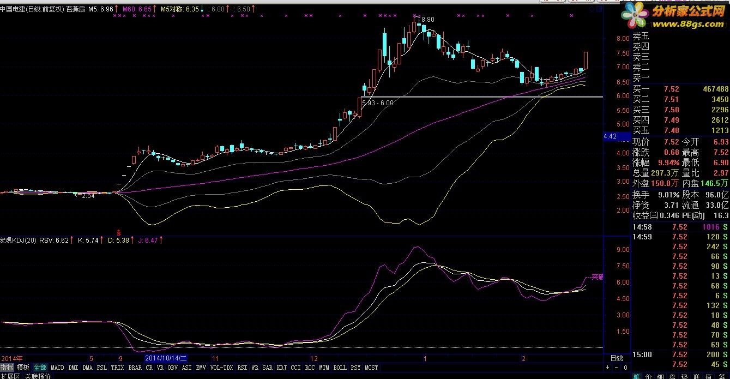730x379 pixels.
Task: Select the BRAR indicator tab
Action: click(x=135, y=368)
